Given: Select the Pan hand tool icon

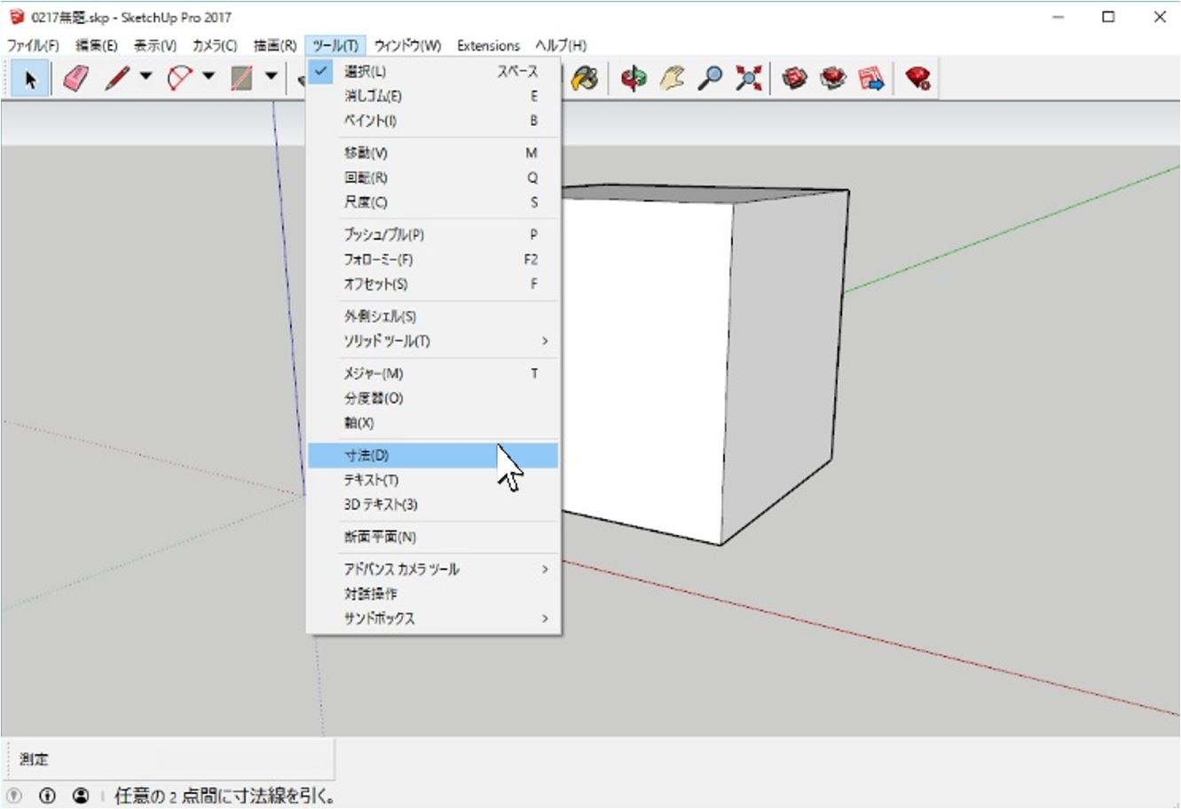Looking at the screenshot, I should coord(672,79).
